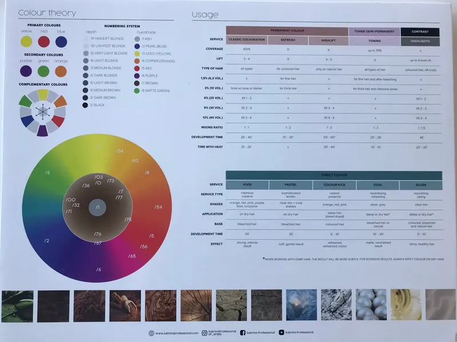Click the dot next to 2/ BLACK
Viewport: 457px width, 342px height.
(85, 105)
